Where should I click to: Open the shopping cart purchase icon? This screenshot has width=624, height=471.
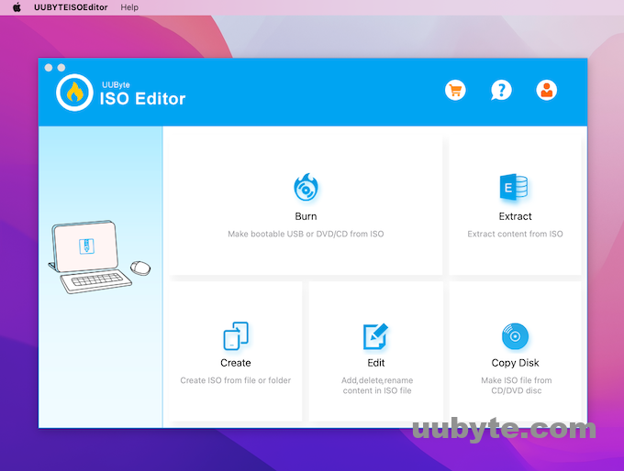[x=455, y=90]
